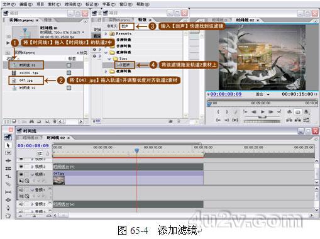Expand 视频 2 track triangle
The width and height of the screenshot is (320, 239).
[33, 167]
